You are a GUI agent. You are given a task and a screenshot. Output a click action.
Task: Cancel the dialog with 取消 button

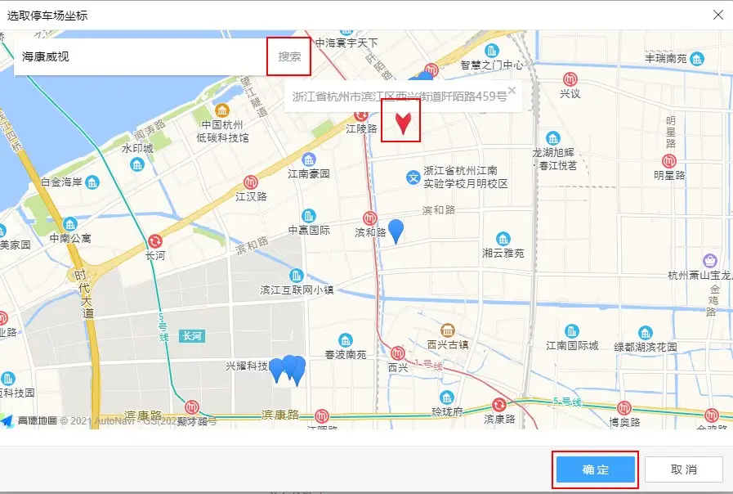coord(683,469)
